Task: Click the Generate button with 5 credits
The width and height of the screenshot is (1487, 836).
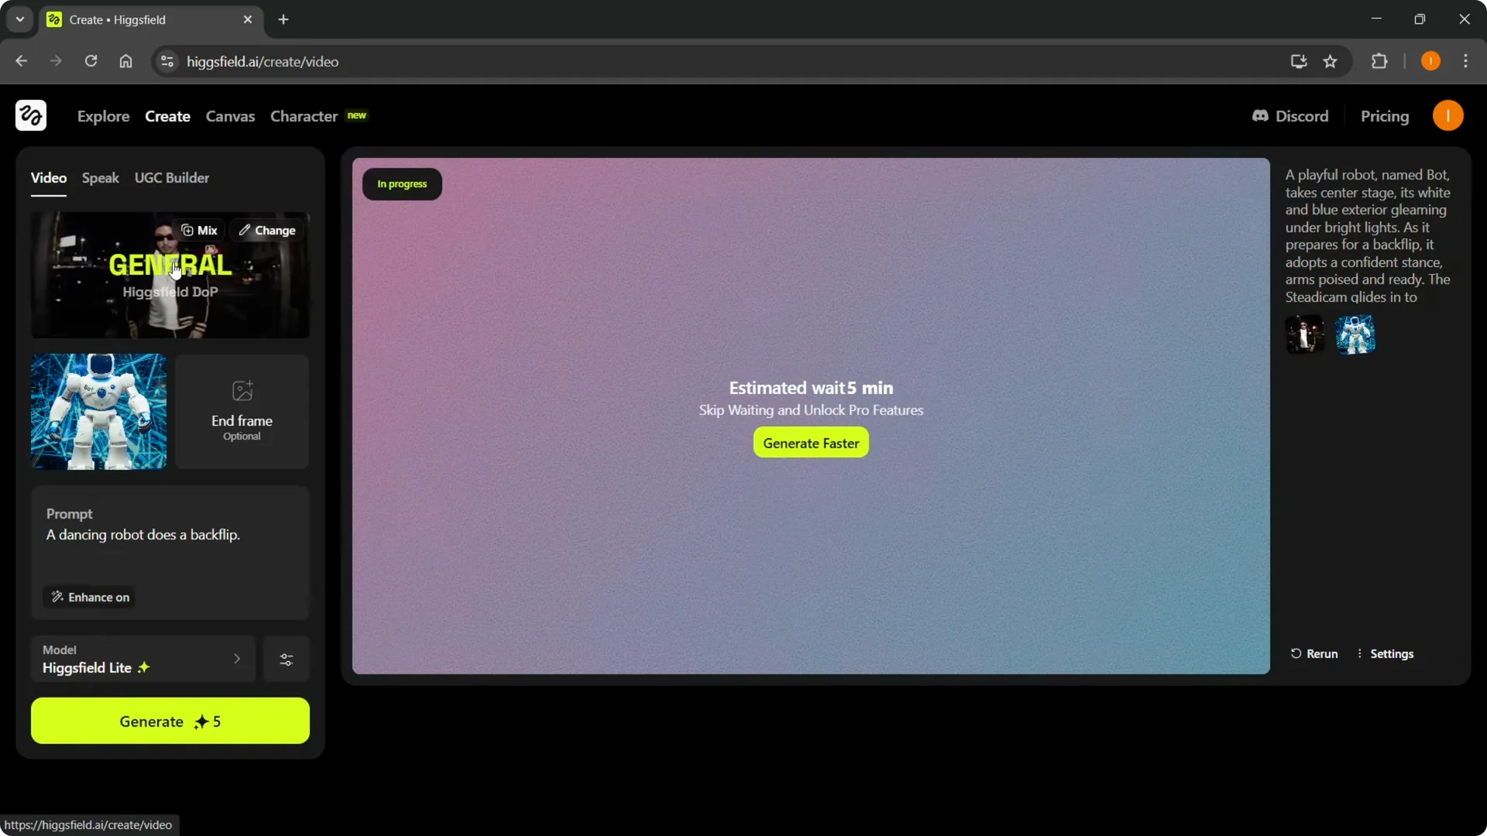Action: click(170, 721)
